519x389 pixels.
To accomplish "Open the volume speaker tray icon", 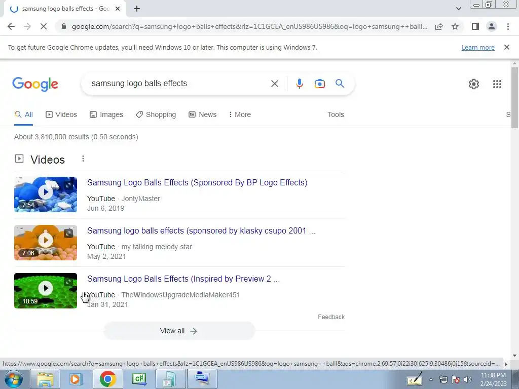I will click(467, 379).
